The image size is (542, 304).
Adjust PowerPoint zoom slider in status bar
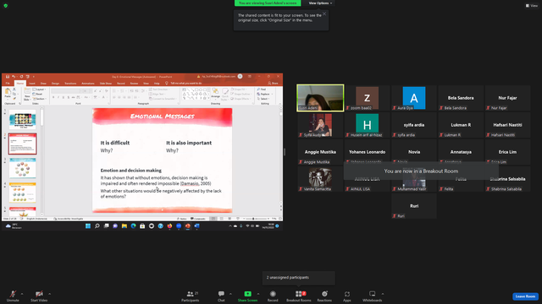point(256,219)
